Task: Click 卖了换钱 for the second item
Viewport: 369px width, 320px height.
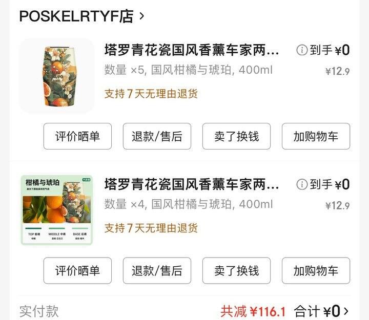Action: pyautogui.click(x=236, y=271)
